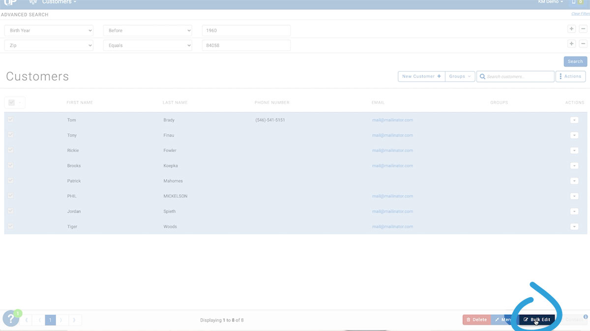This screenshot has width=590, height=331.
Task: Click last name Koepka
Action: [x=171, y=166]
